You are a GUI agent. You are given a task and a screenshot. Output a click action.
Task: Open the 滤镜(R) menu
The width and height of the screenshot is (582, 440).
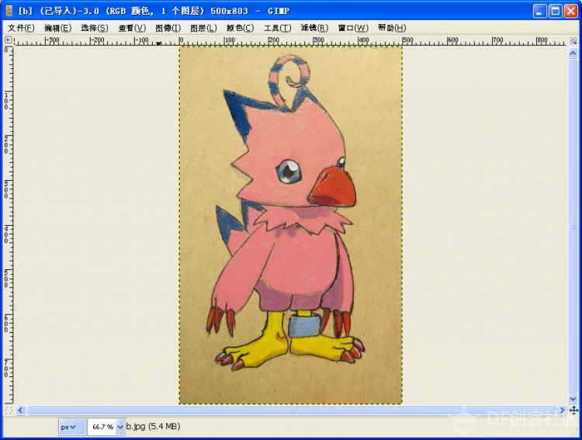click(x=314, y=28)
